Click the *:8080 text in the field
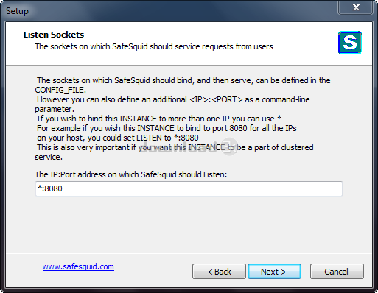The image size is (378, 293). [x=50, y=188]
